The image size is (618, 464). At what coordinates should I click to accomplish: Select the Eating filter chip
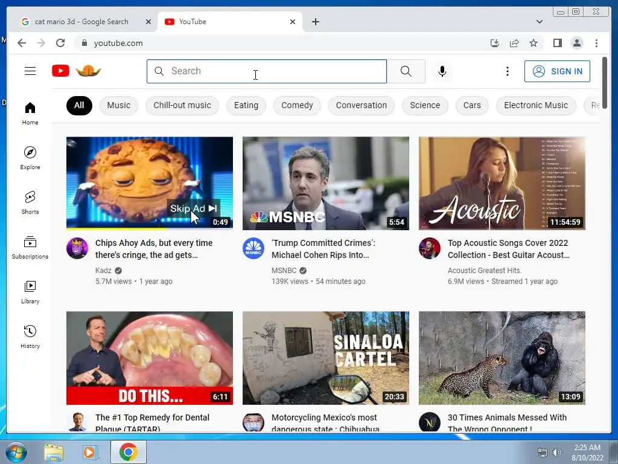246,105
